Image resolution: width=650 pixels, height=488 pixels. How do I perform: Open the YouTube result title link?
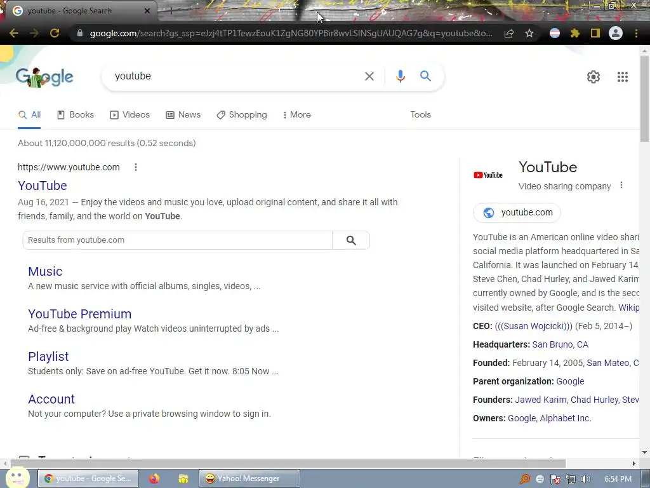click(x=43, y=186)
